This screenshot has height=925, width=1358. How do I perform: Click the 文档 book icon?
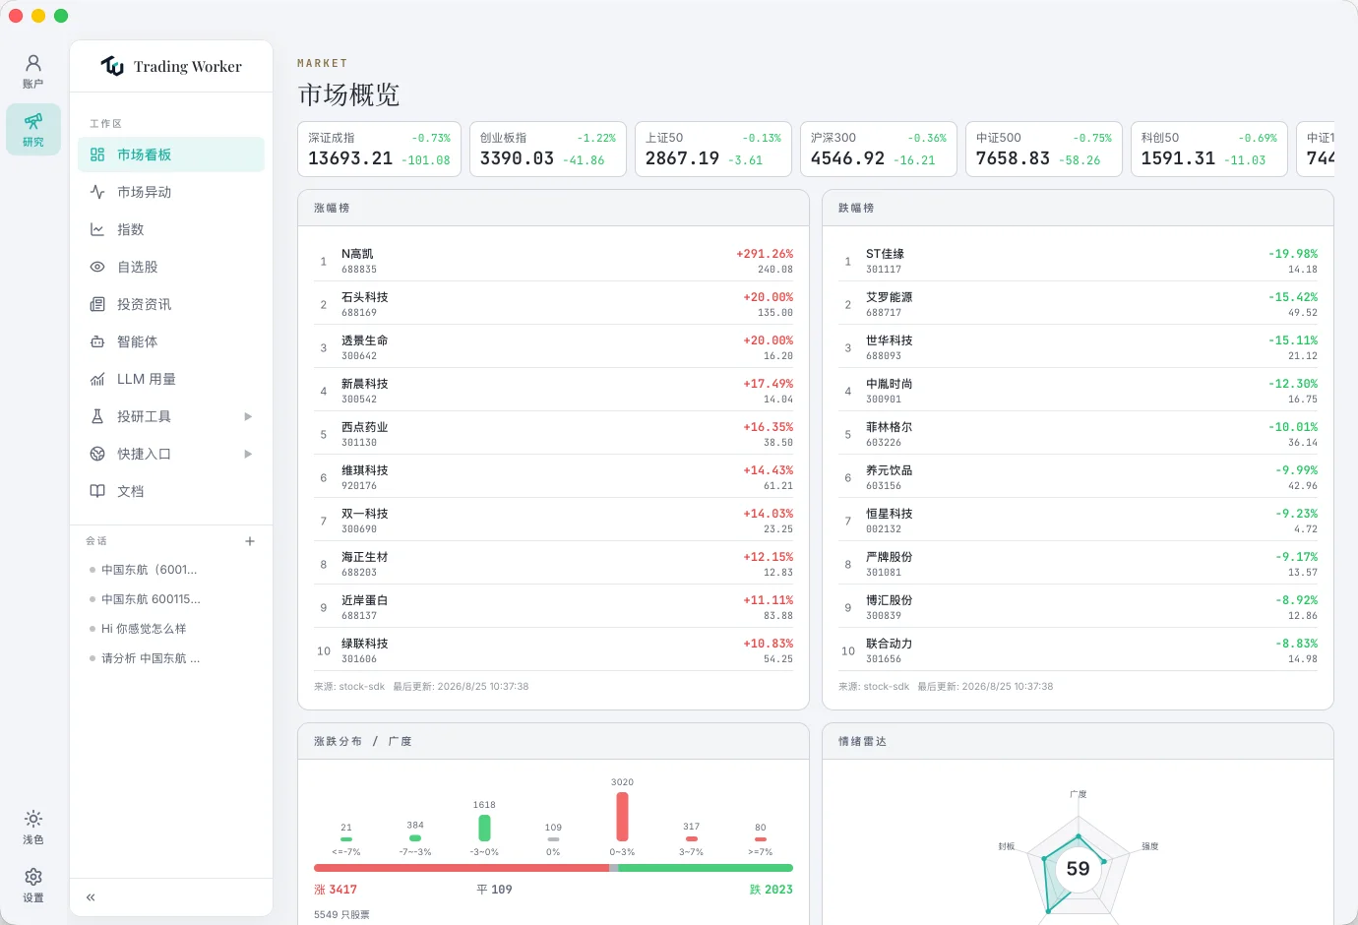(x=97, y=491)
